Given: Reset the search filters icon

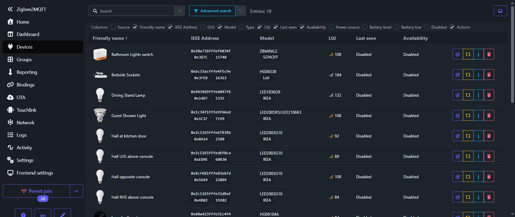Looking at the screenshot, I should [x=241, y=11].
